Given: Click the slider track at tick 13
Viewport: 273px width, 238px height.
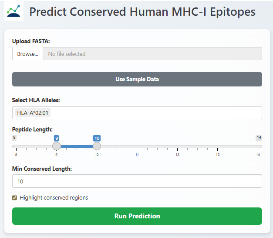Looking at the screenshot, I should (x=218, y=146).
